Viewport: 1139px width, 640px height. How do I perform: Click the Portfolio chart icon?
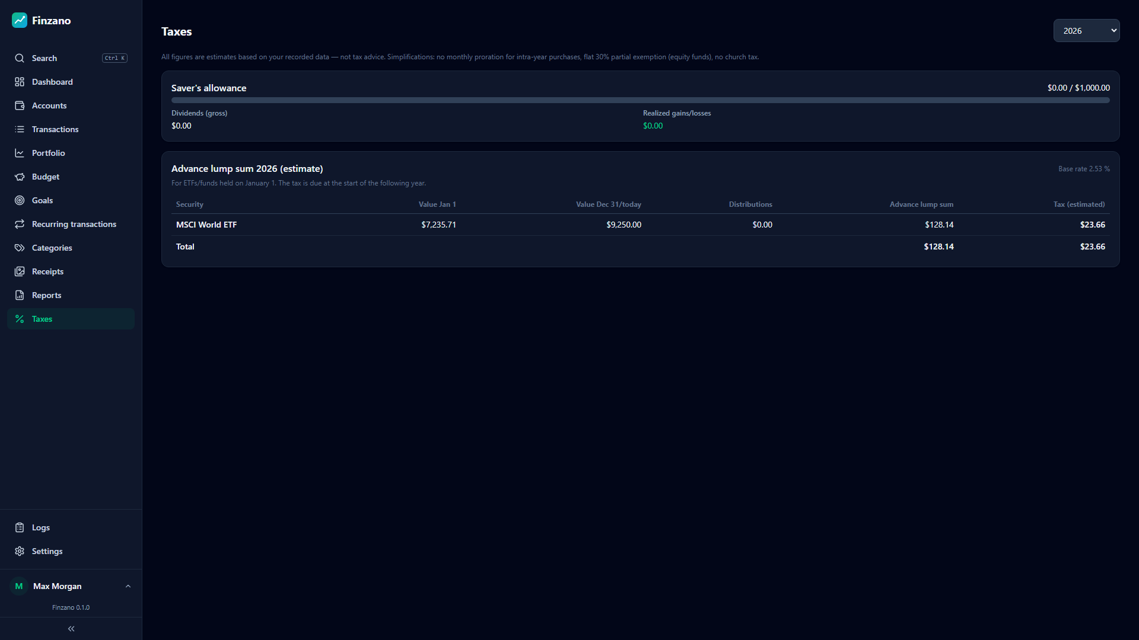[x=20, y=153]
